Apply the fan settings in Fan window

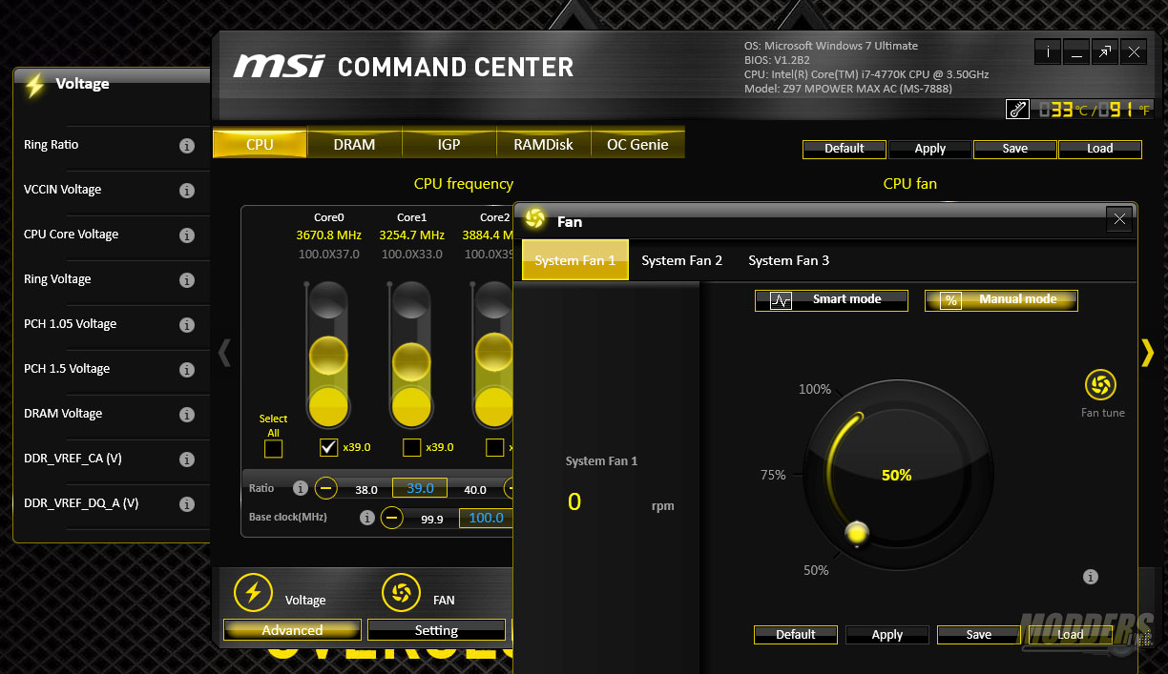pos(887,635)
